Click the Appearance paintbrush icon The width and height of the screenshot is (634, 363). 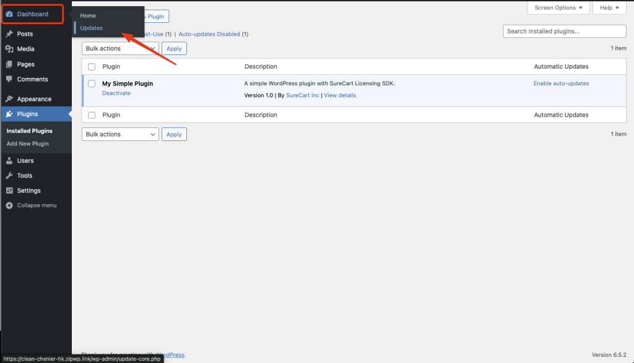coord(9,99)
